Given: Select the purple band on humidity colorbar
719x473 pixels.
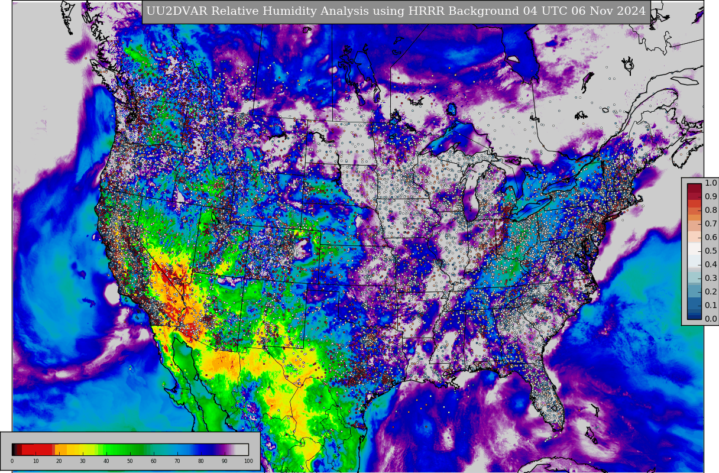Looking at the screenshot, I should tap(225, 449).
